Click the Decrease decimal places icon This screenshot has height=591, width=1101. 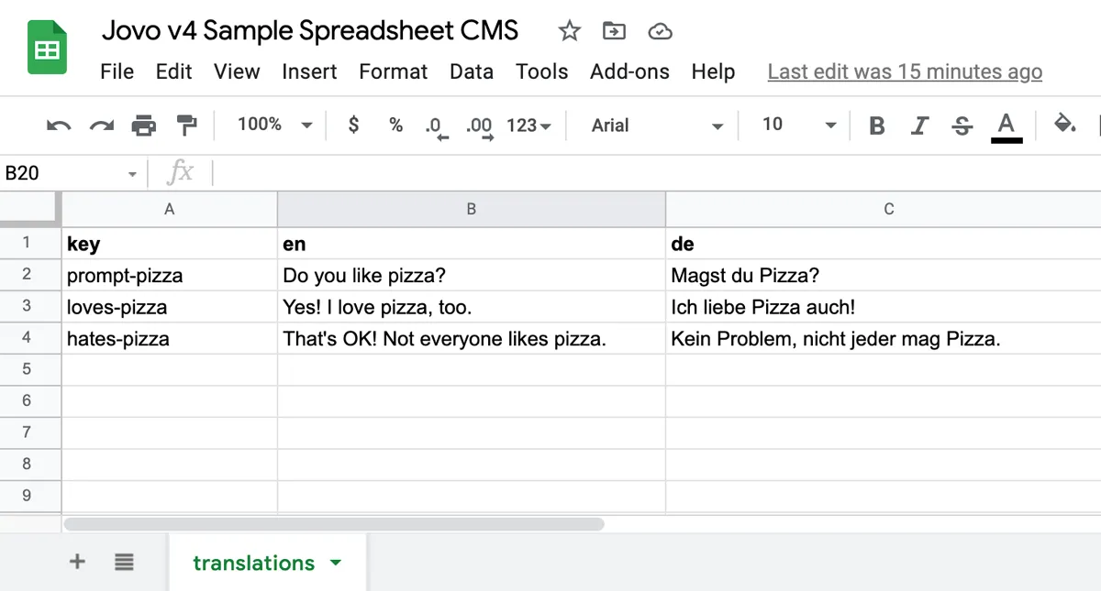pyautogui.click(x=435, y=126)
